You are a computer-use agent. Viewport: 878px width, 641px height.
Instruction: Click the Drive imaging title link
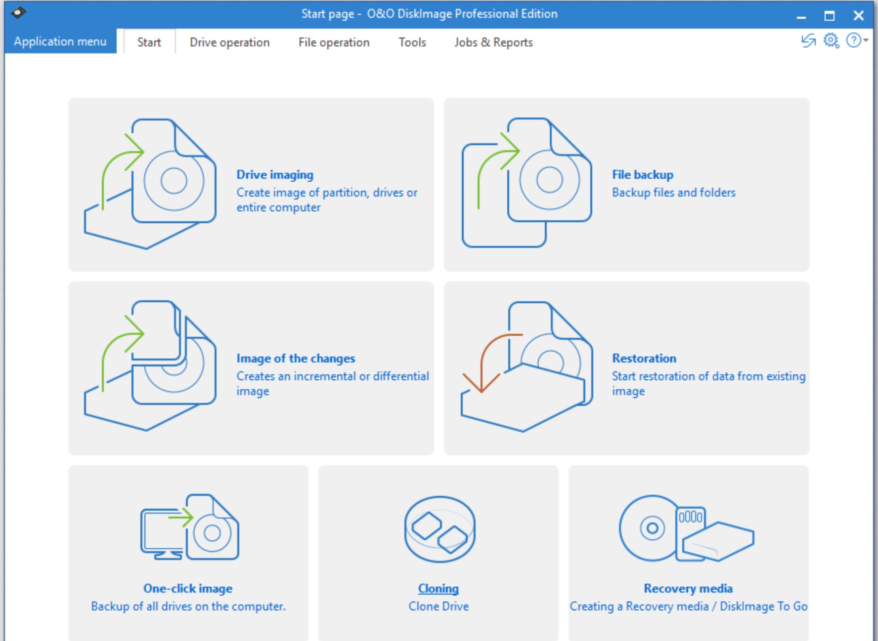(x=275, y=175)
